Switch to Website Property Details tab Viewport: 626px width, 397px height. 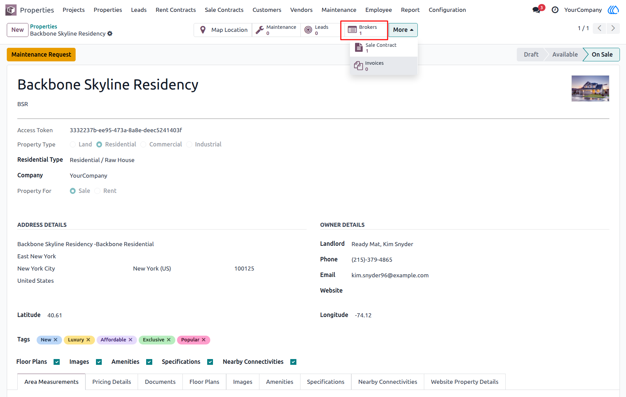(465, 382)
